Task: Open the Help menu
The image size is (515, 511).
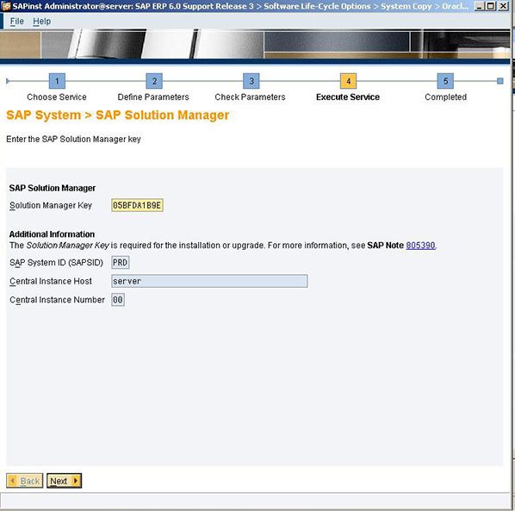Action: pos(41,22)
